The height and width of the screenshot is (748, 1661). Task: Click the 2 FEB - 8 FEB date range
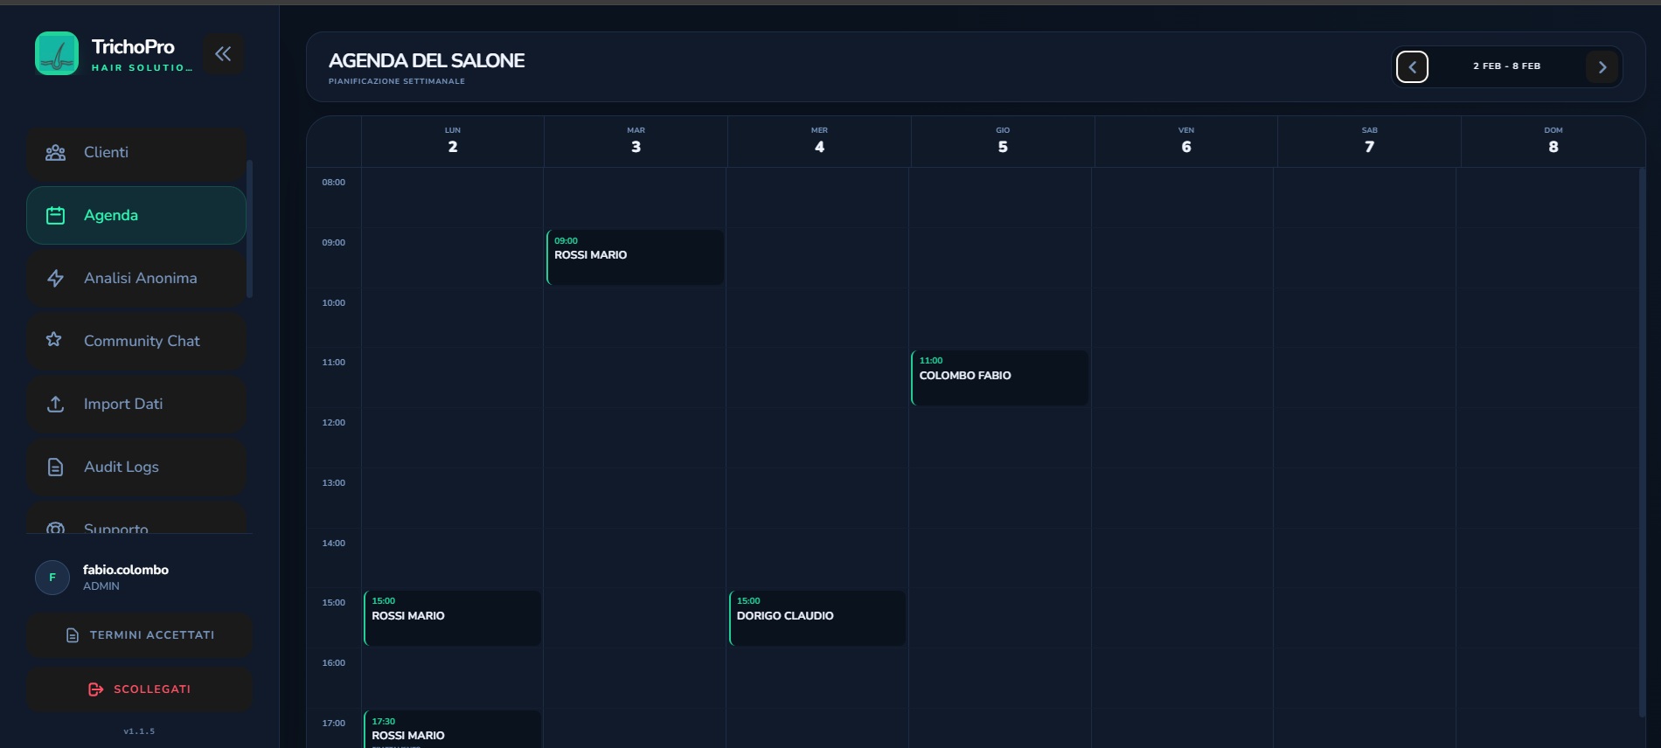point(1506,66)
